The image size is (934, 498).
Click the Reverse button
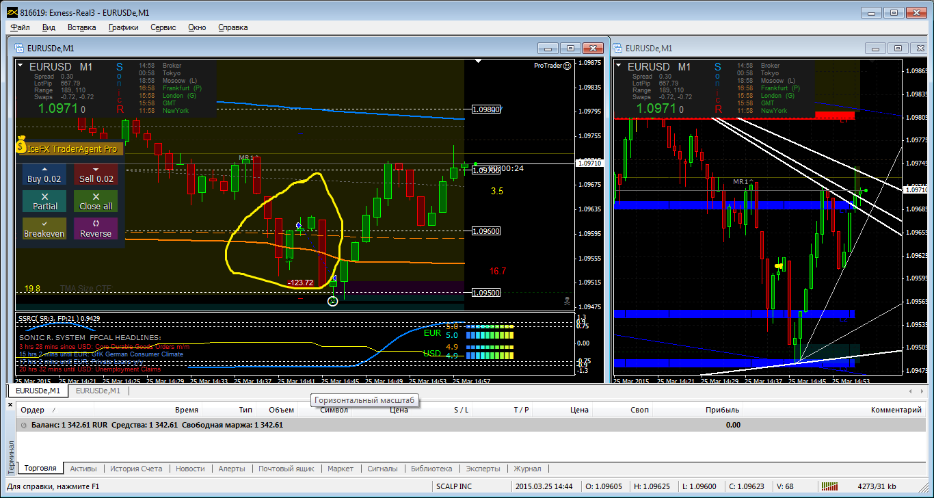click(x=96, y=228)
